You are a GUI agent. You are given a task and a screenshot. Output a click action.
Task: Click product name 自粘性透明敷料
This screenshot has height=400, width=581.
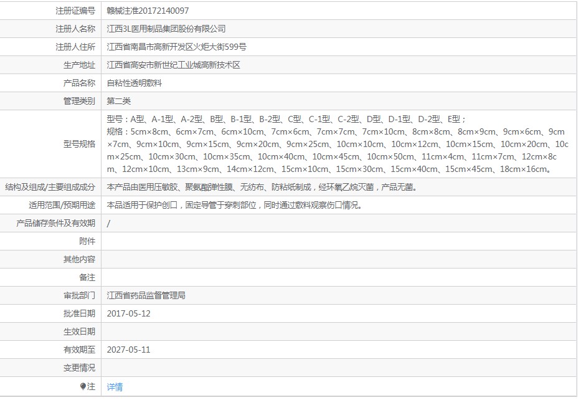(135, 83)
